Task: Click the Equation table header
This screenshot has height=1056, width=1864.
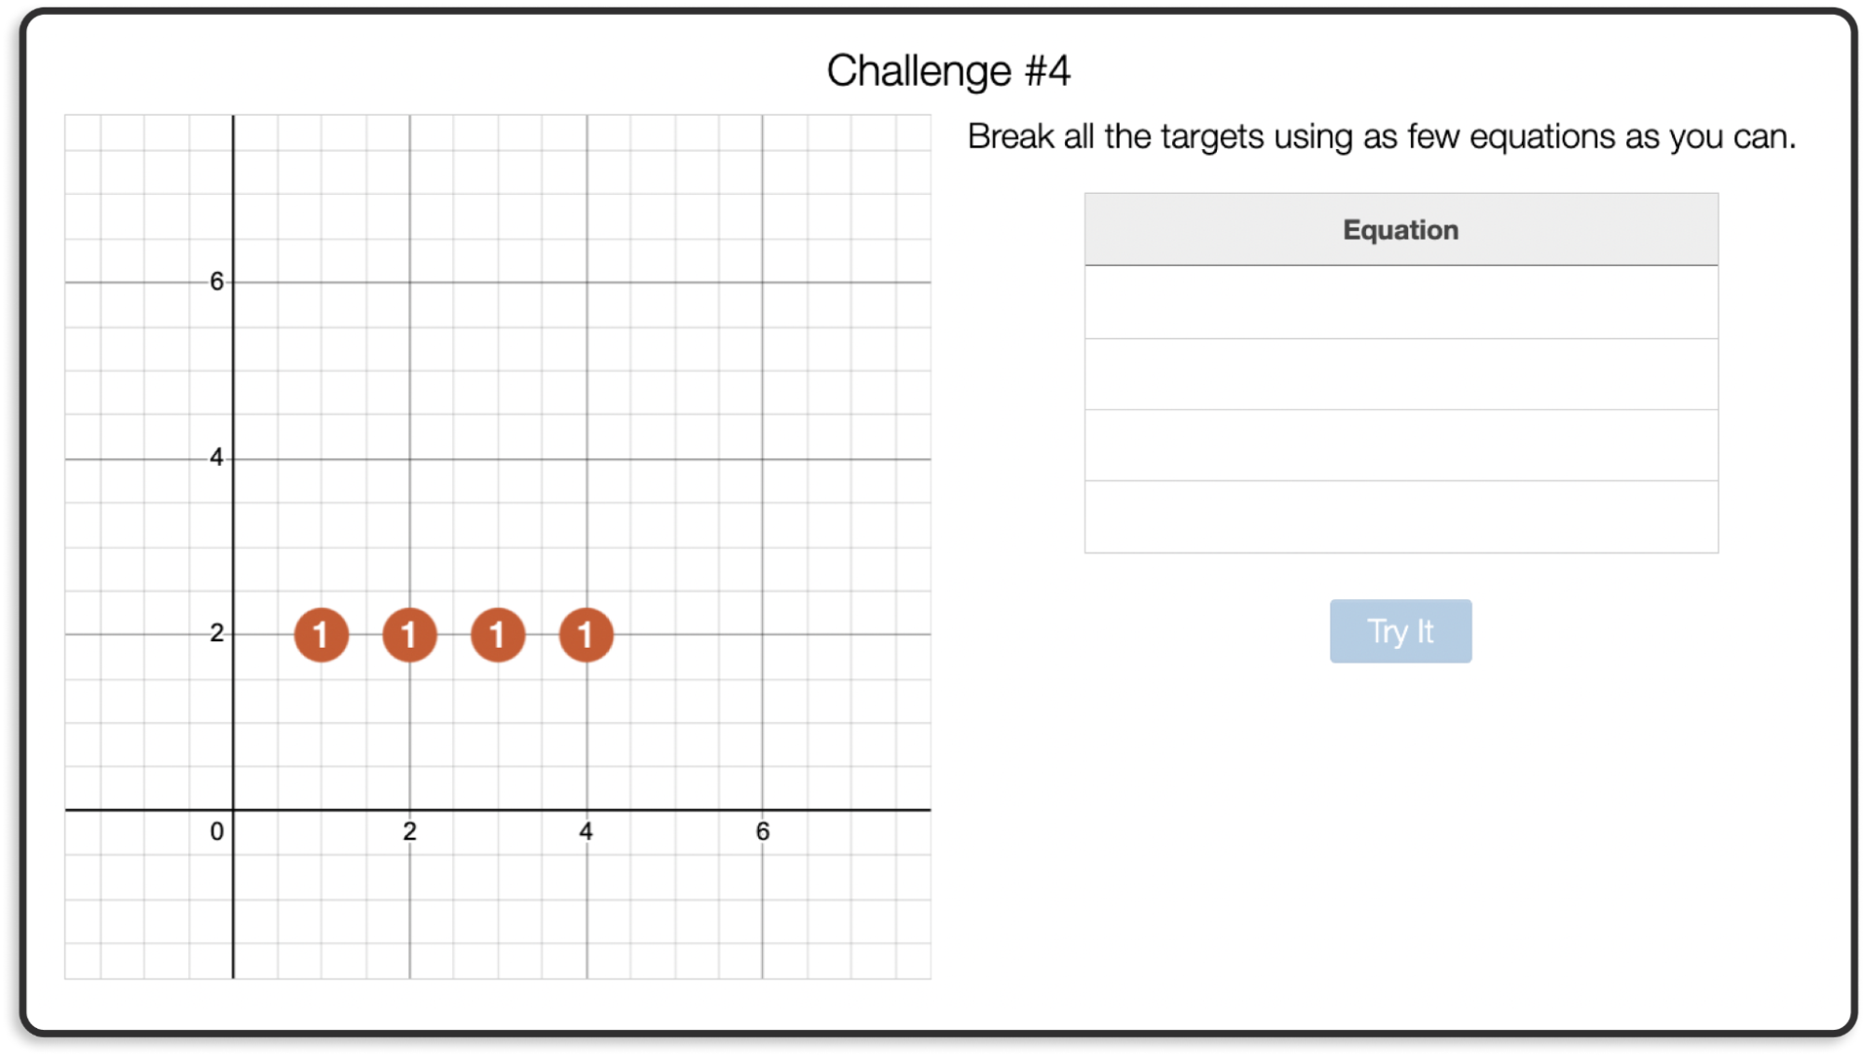Action: tap(1400, 229)
